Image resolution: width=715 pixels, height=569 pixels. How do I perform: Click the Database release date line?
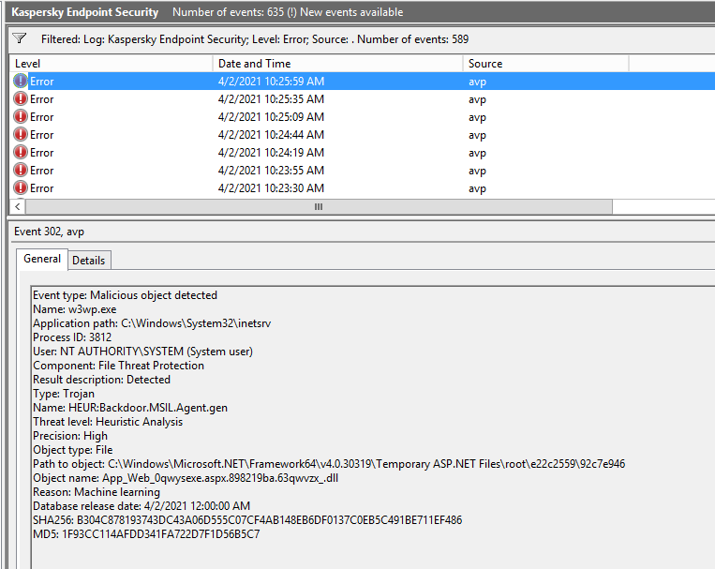click(x=142, y=506)
